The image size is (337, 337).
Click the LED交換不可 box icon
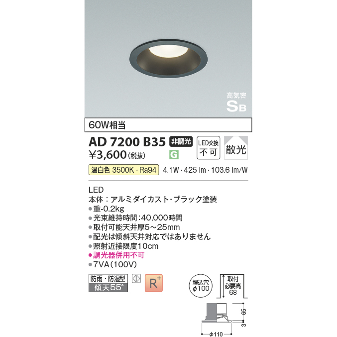click(208, 148)
